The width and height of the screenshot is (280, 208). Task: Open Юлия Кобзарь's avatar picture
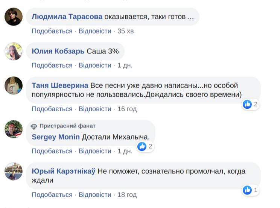(x=13, y=52)
